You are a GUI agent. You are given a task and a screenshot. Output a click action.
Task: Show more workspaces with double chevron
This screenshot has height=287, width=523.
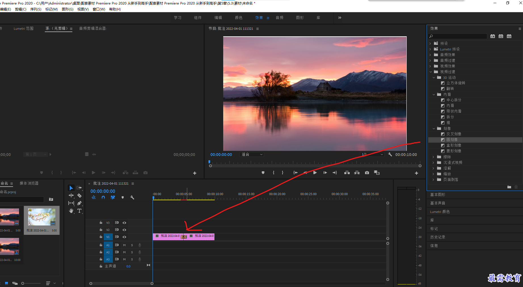click(340, 18)
